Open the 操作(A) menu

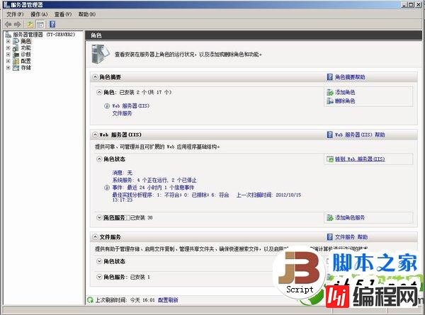point(39,14)
